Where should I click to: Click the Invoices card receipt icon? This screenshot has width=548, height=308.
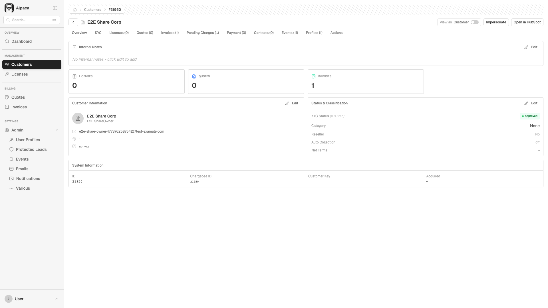point(314,76)
